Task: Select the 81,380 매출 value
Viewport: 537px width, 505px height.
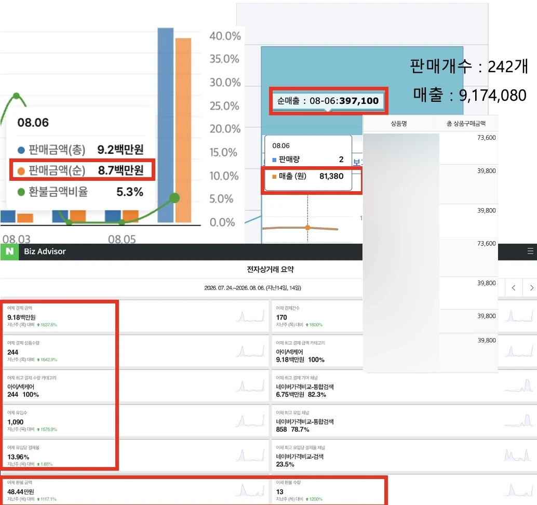Action: pyautogui.click(x=331, y=176)
